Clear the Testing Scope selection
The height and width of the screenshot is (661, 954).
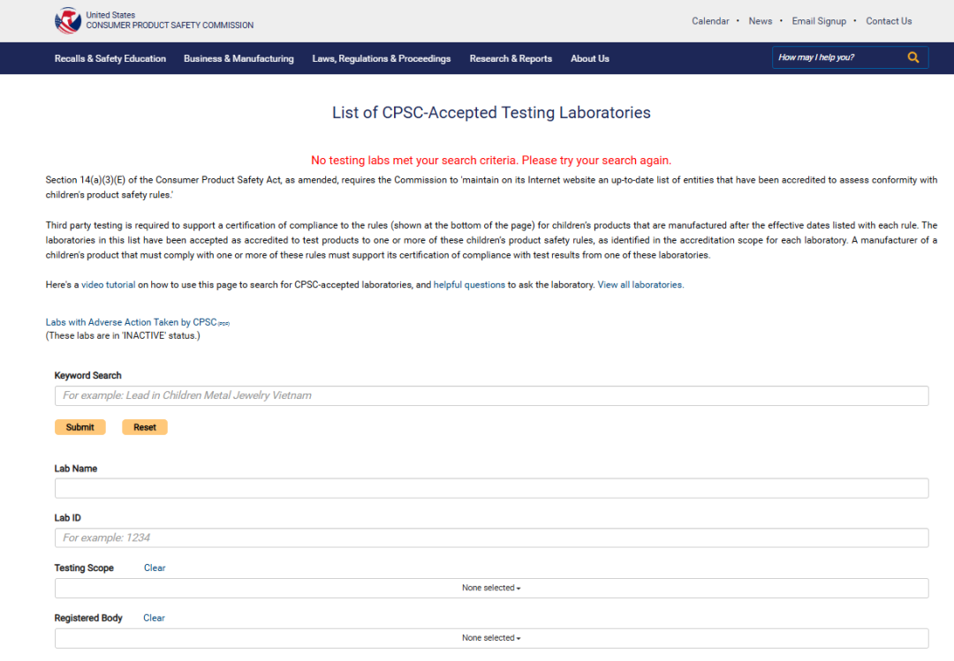pos(155,568)
